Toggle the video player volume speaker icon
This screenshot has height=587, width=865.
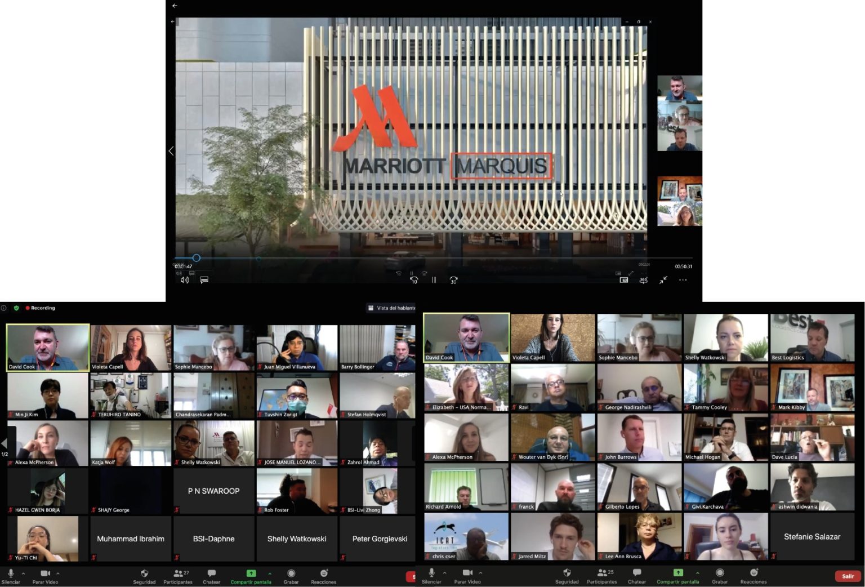[184, 280]
